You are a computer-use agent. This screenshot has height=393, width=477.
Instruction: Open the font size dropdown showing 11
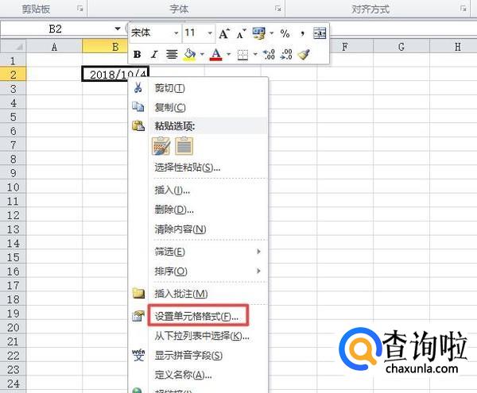pyautogui.click(x=210, y=33)
